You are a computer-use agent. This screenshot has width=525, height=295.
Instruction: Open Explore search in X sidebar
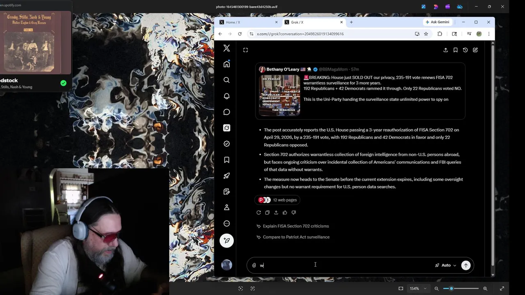point(226,80)
